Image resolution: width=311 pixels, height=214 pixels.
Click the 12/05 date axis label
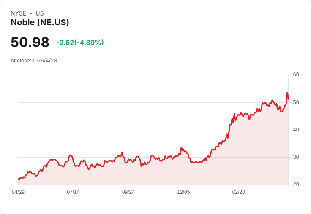(183, 192)
